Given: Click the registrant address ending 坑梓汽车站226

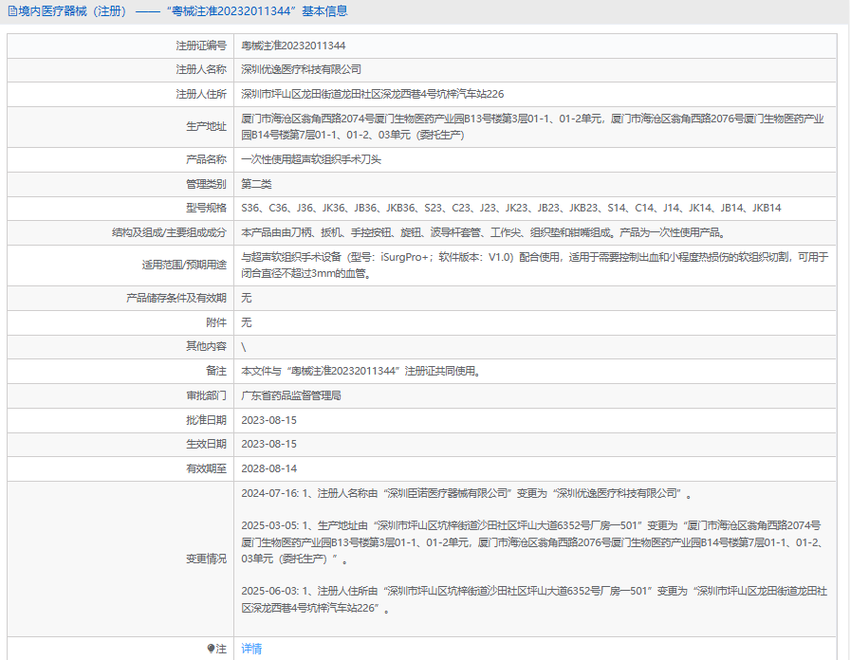Looking at the screenshot, I should coord(373,94).
